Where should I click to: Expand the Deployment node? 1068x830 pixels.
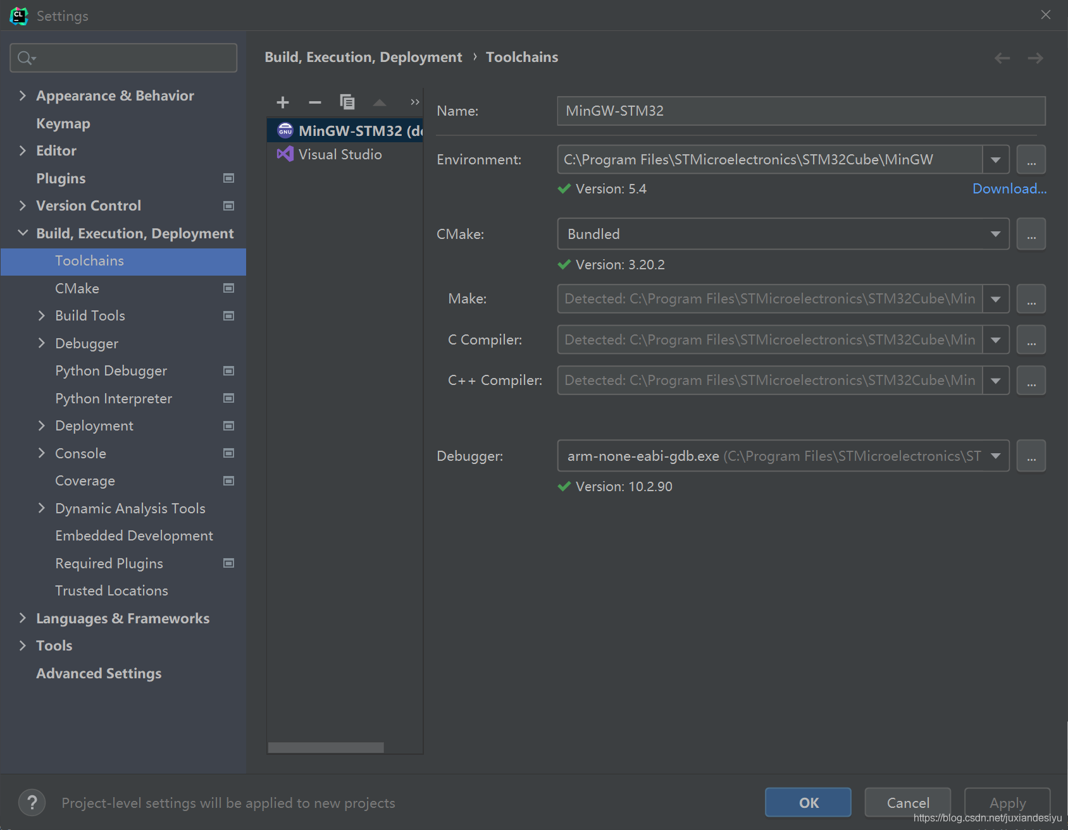coord(42,425)
